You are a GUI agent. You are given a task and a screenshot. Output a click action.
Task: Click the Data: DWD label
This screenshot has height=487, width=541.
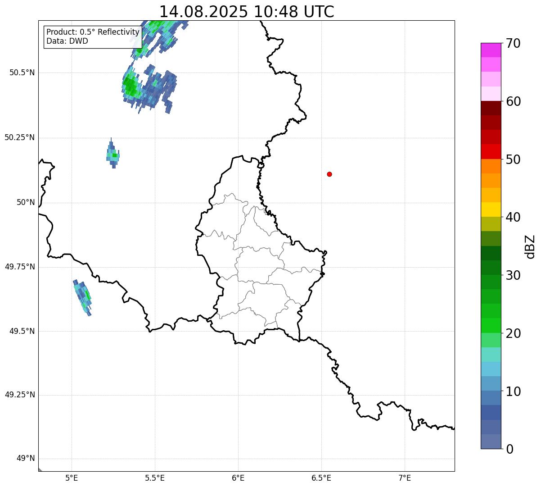point(67,41)
